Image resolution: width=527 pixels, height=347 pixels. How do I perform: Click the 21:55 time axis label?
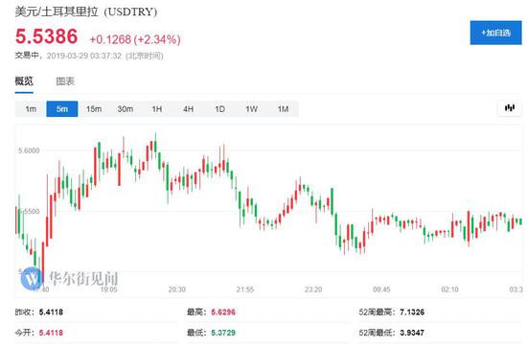tap(245, 289)
